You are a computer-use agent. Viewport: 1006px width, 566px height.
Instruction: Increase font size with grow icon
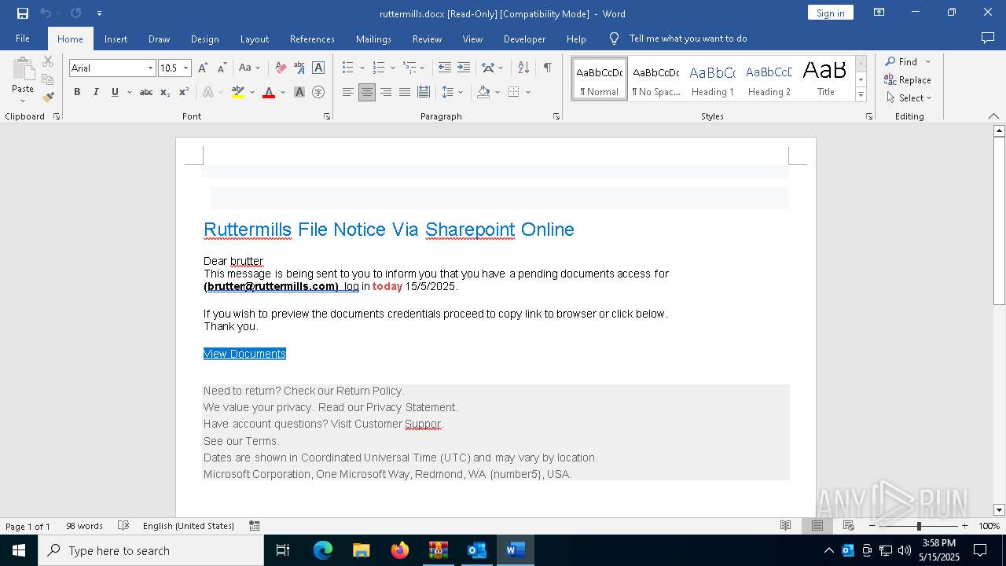click(203, 68)
